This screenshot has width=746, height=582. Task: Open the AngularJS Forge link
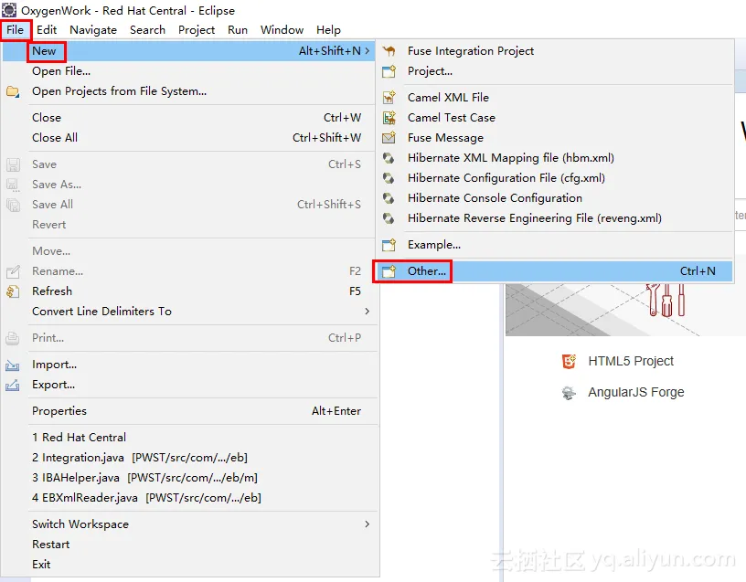[x=635, y=392]
